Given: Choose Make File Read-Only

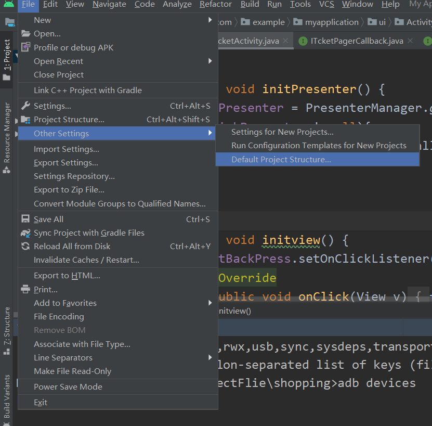Looking at the screenshot, I should click(118, 371).
